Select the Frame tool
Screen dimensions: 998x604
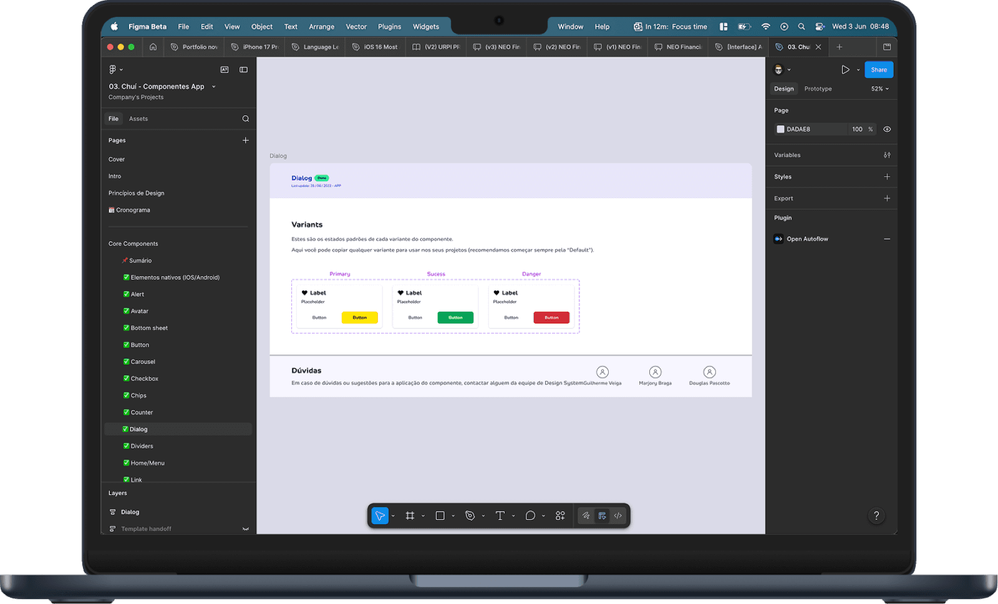tap(410, 515)
